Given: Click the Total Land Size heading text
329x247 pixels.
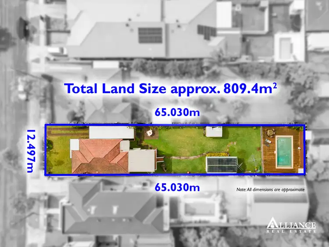Looking at the screenshot, I should [x=170, y=88].
